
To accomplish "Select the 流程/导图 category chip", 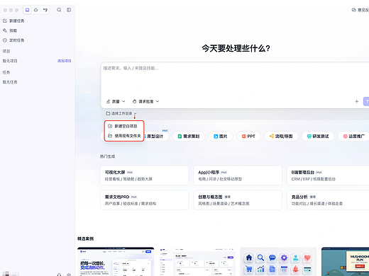I will (x=281, y=137).
